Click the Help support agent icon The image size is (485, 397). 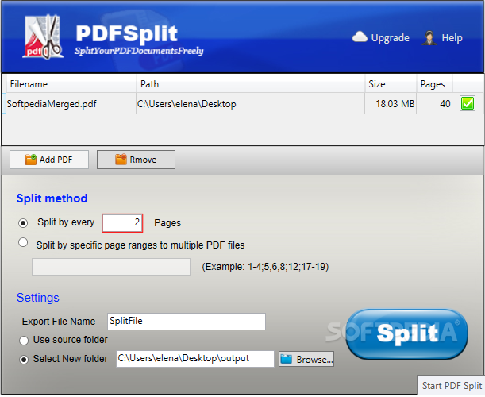point(429,38)
